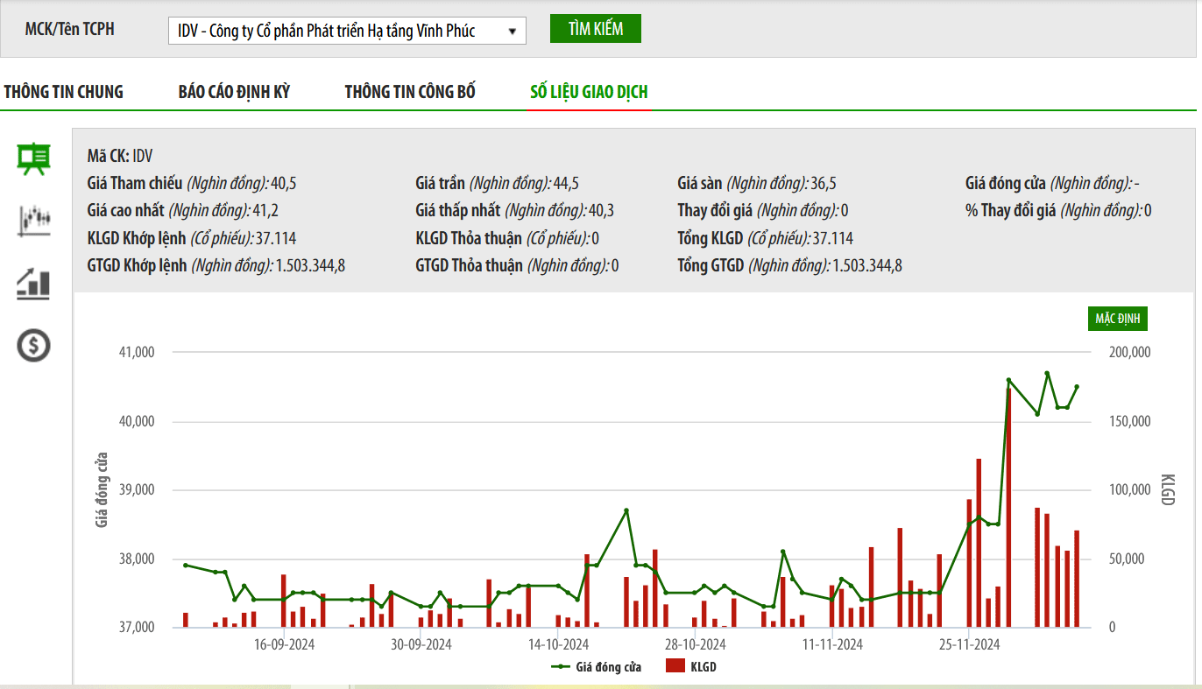Go to THÔNG TIN CÔNG BỐ tab
Viewport: 1202px width, 689px height.
tap(410, 92)
